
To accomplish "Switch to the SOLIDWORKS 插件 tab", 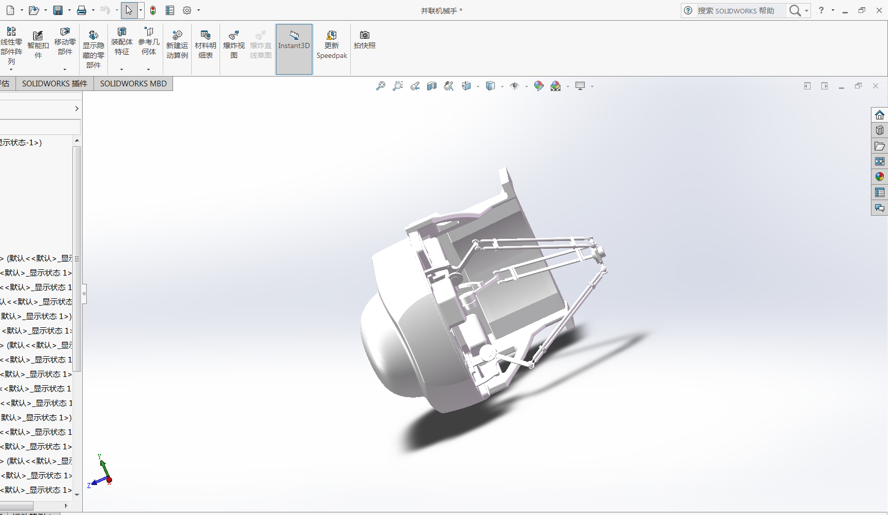I will click(54, 83).
